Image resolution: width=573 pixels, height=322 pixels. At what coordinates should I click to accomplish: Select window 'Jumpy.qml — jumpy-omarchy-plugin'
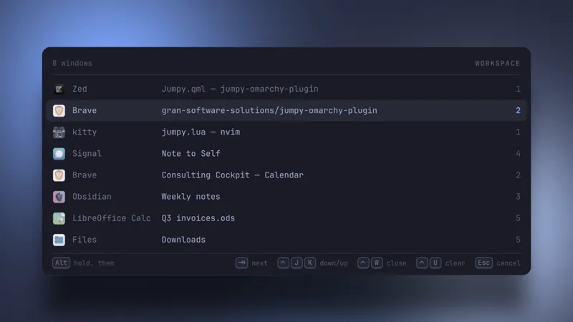pyautogui.click(x=240, y=89)
